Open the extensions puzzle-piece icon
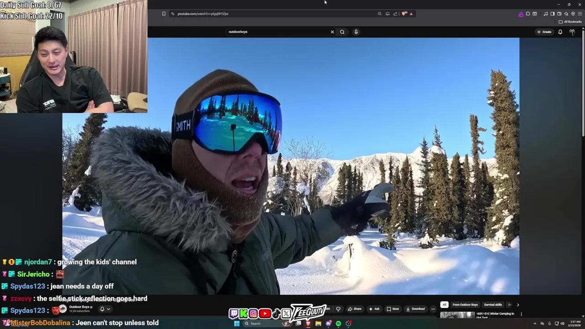 [528, 14]
